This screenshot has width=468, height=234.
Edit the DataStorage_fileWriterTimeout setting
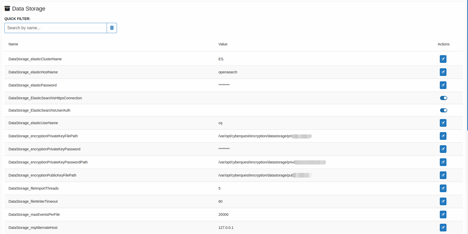pyautogui.click(x=443, y=201)
